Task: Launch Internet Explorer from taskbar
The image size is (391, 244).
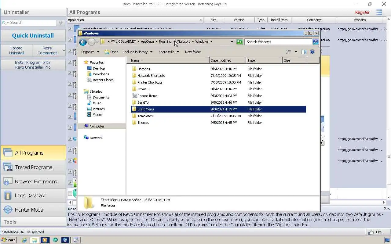Action: [x=24, y=240]
